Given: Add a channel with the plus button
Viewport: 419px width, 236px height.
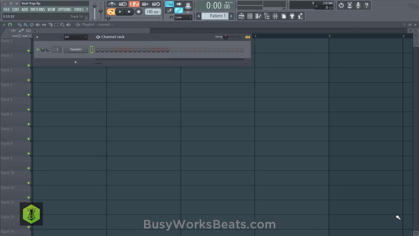Looking at the screenshot, I should point(76,62).
